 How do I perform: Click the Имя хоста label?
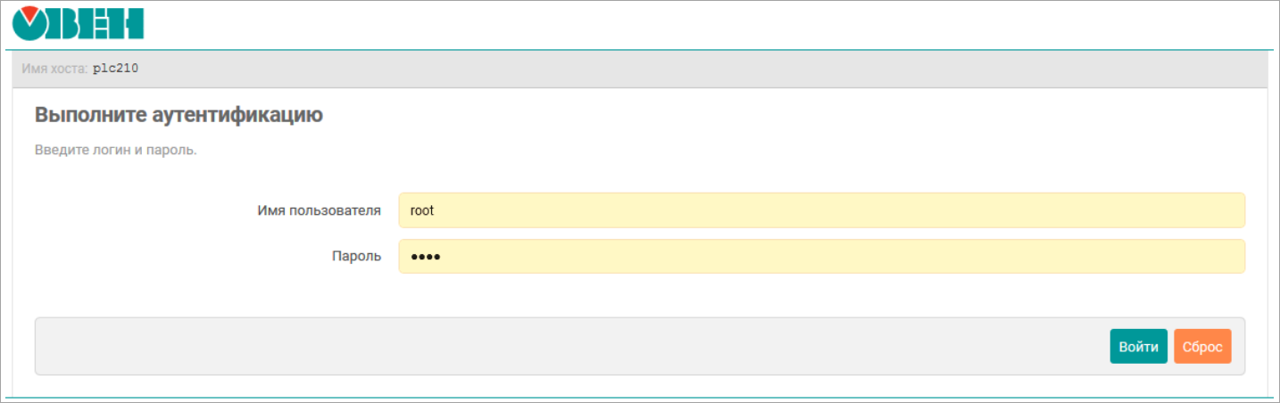[54, 69]
